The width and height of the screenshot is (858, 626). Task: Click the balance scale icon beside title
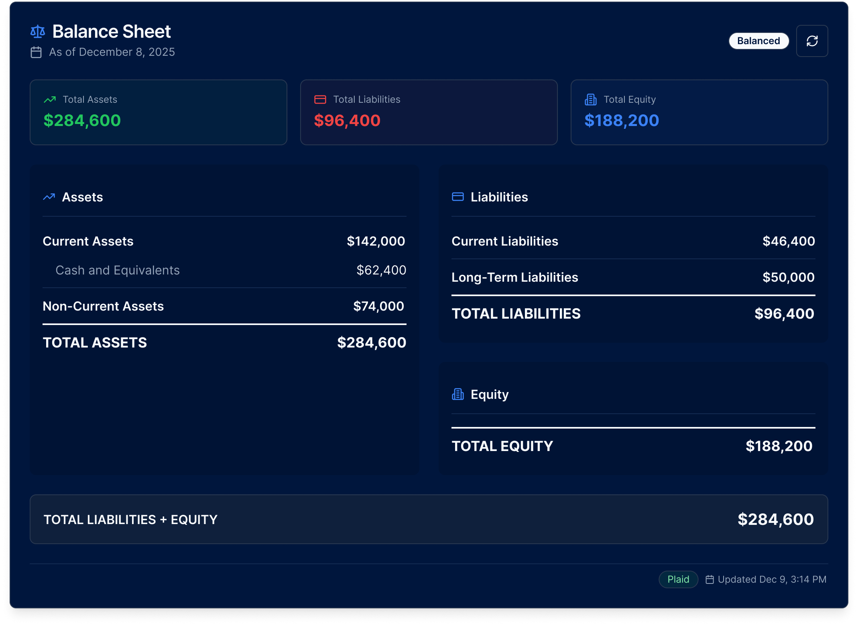38,32
